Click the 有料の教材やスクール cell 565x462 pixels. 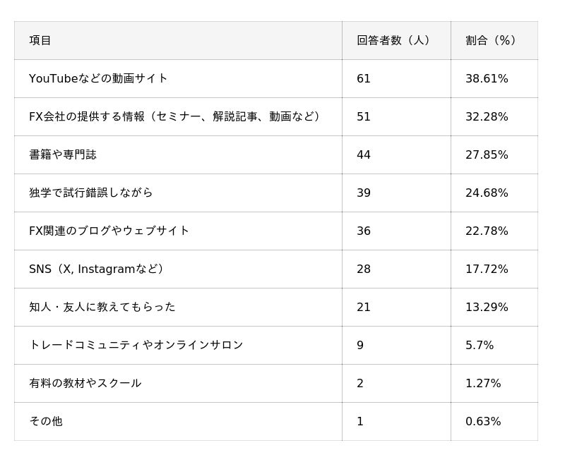[x=85, y=383]
